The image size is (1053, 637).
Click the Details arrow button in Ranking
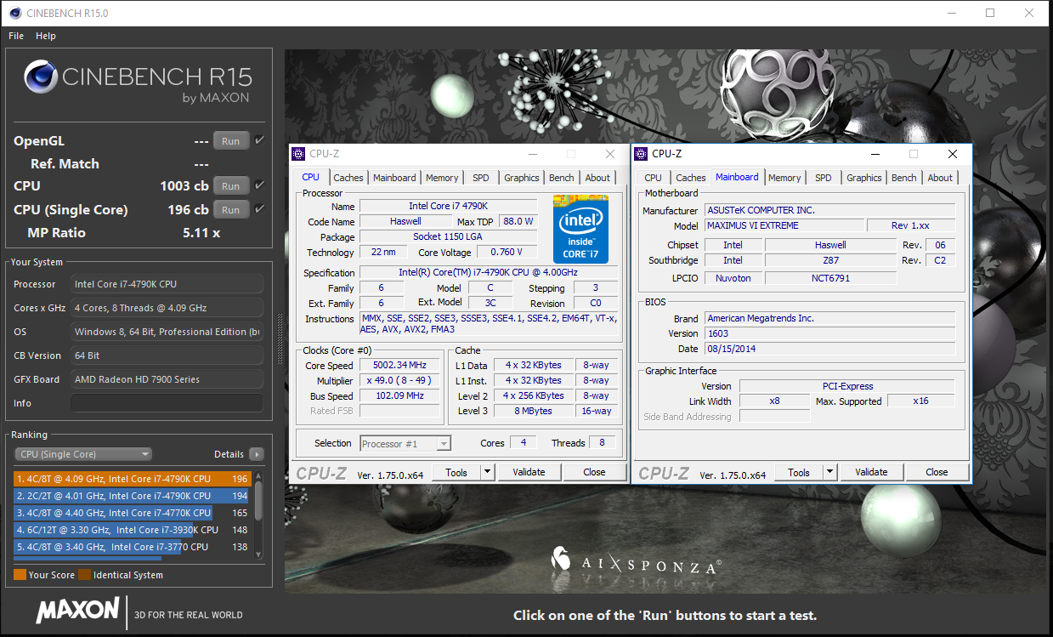pos(257,454)
